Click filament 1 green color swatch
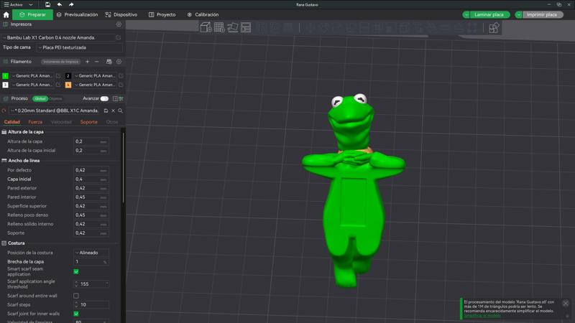 [x=5, y=76]
